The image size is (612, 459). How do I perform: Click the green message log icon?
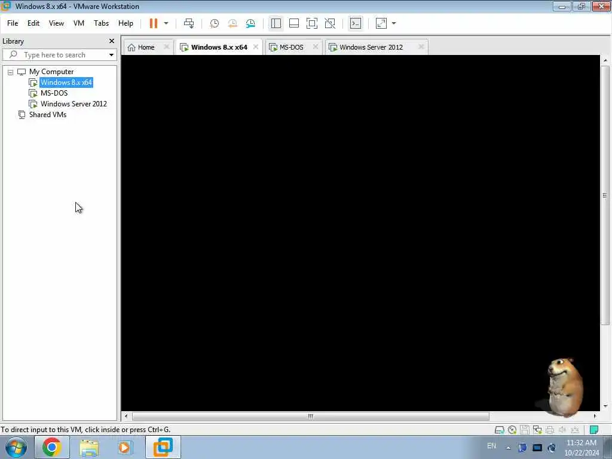594,430
